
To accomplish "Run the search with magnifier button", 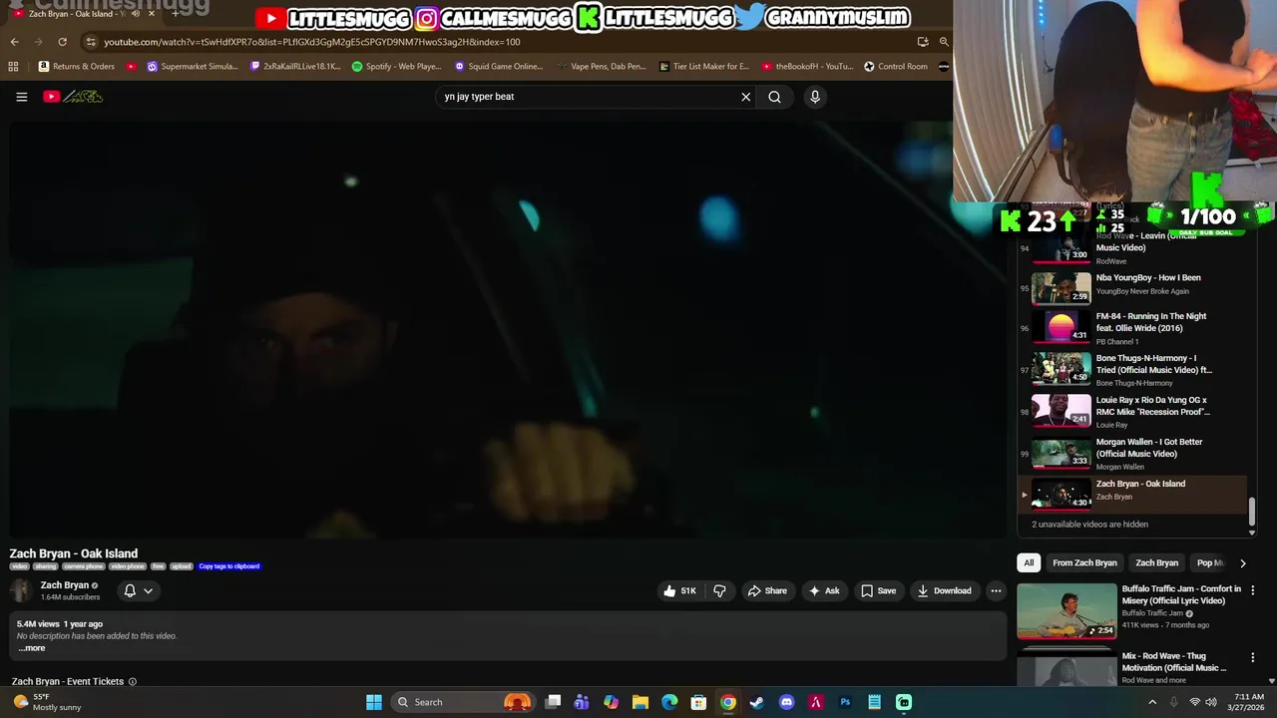I will point(774,97).
